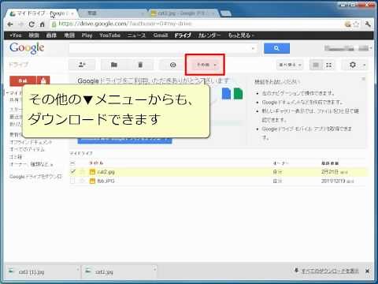Bookmark this page with the star icon
This screenshot has width=378, height=284.
point(356,24)
